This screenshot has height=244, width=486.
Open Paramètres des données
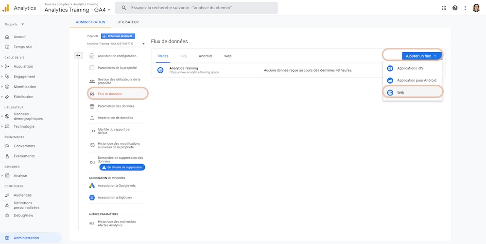coord(117,106)
